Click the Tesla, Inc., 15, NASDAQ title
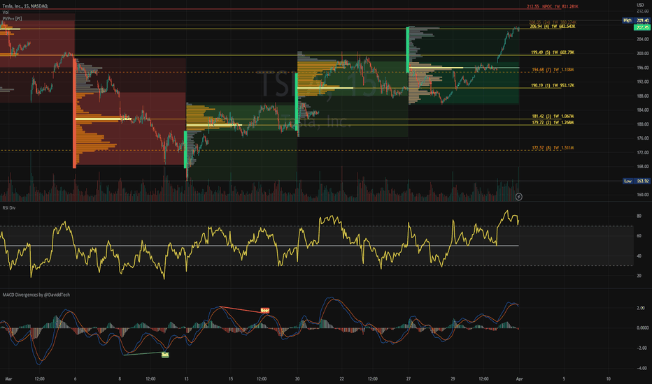The height and width of the screenshot is (384, 652). pyautogui.click(x=25, y=6)
